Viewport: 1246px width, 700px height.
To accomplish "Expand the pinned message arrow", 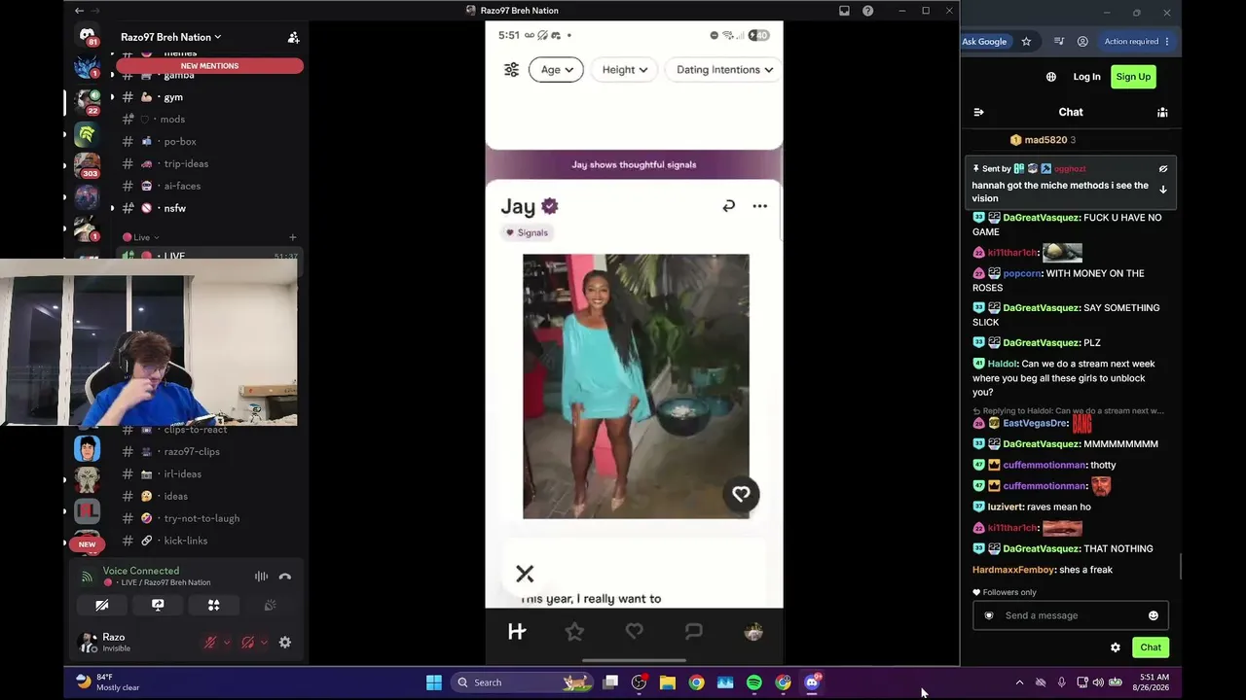I will pos(1162,190).
